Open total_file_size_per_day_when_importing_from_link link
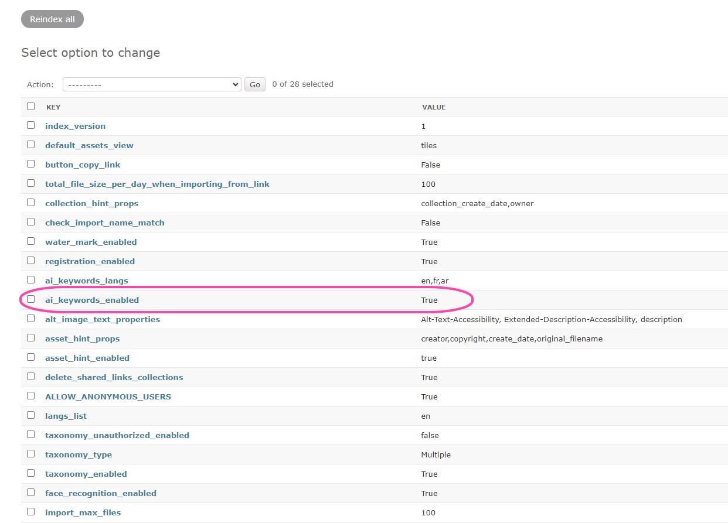 [157, 184]
